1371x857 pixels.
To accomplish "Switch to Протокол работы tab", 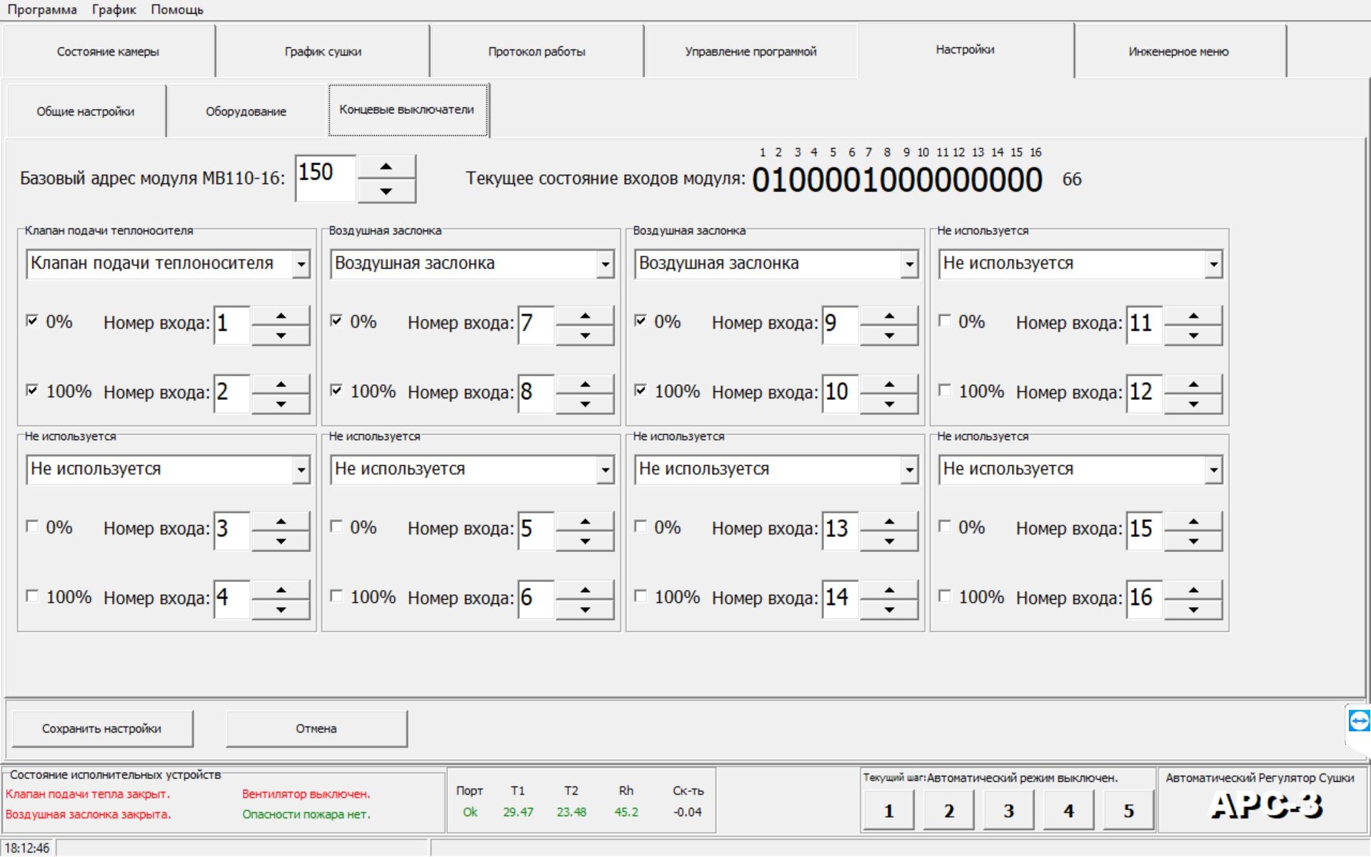I will [x=537, y=51].
